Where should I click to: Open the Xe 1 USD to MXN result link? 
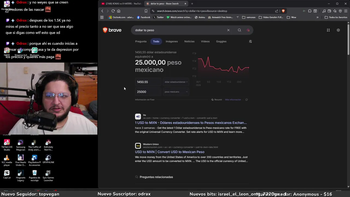click(191, 123)
